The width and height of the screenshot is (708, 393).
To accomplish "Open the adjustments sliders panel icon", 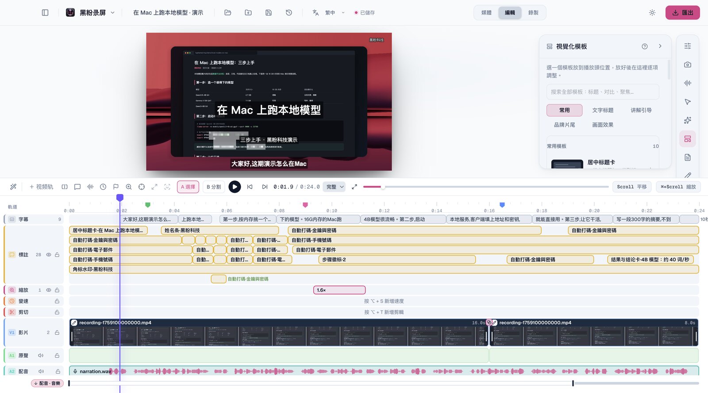I will point(688,46).
